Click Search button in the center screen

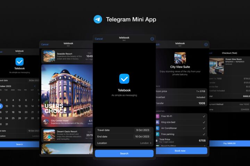click(x=124, y=154)
